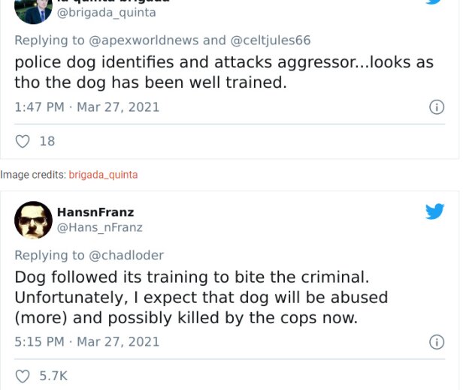Like the HansnFranz tweet with 5.7K hearts
Image resolution: width=466 pixels, height=390 pixels.
coord(23,376)
